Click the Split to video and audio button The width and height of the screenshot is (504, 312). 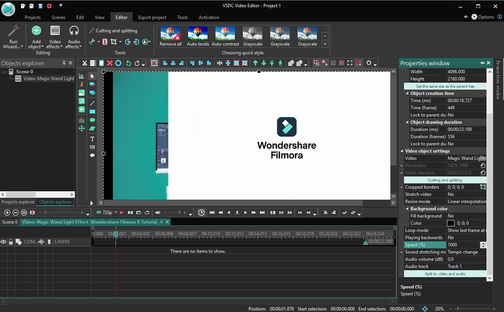click(445, 274)
